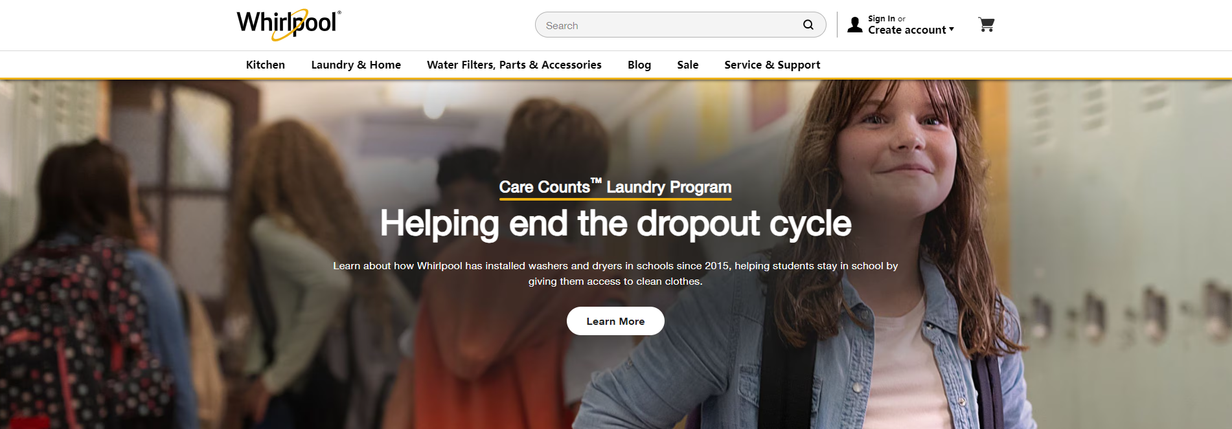Image resolution: width=1232 pixels, height=429 pixels.
Task: Open Water Filters, Parts & Accessories menu
Action: (514, 65)
